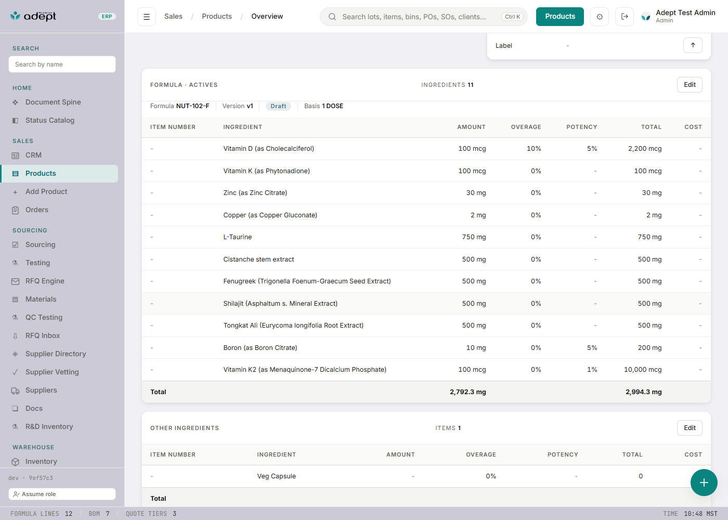Open Testing in sidebar

(x=59, y=263)
